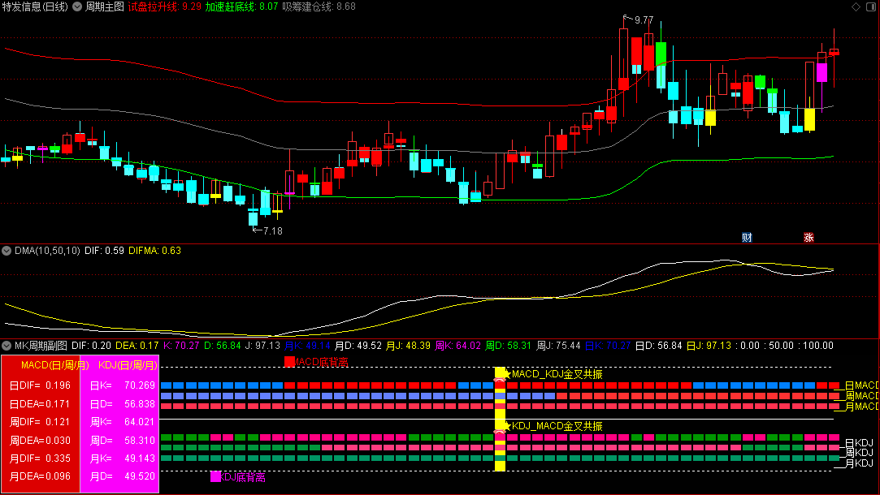
Task: Click the DEA: 0.17 readout
Action: tap(137, 346)
